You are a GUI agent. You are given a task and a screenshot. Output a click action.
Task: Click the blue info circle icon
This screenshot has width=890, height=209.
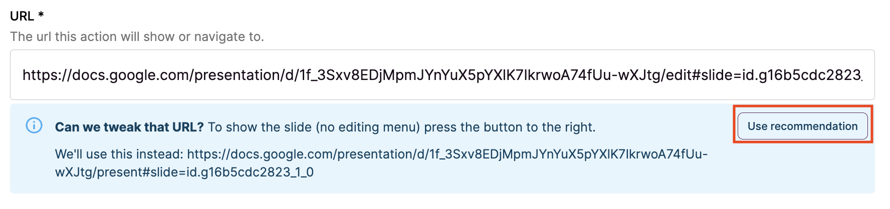pos(34,125)
